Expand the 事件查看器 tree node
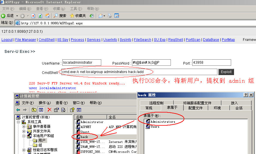The image size is (256, 154). coord(24,127)
